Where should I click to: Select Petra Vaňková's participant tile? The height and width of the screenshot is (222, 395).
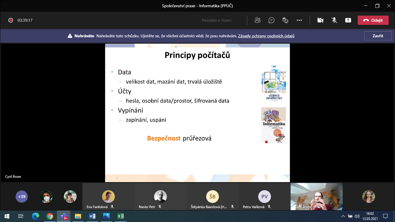(x=264, y=197)
